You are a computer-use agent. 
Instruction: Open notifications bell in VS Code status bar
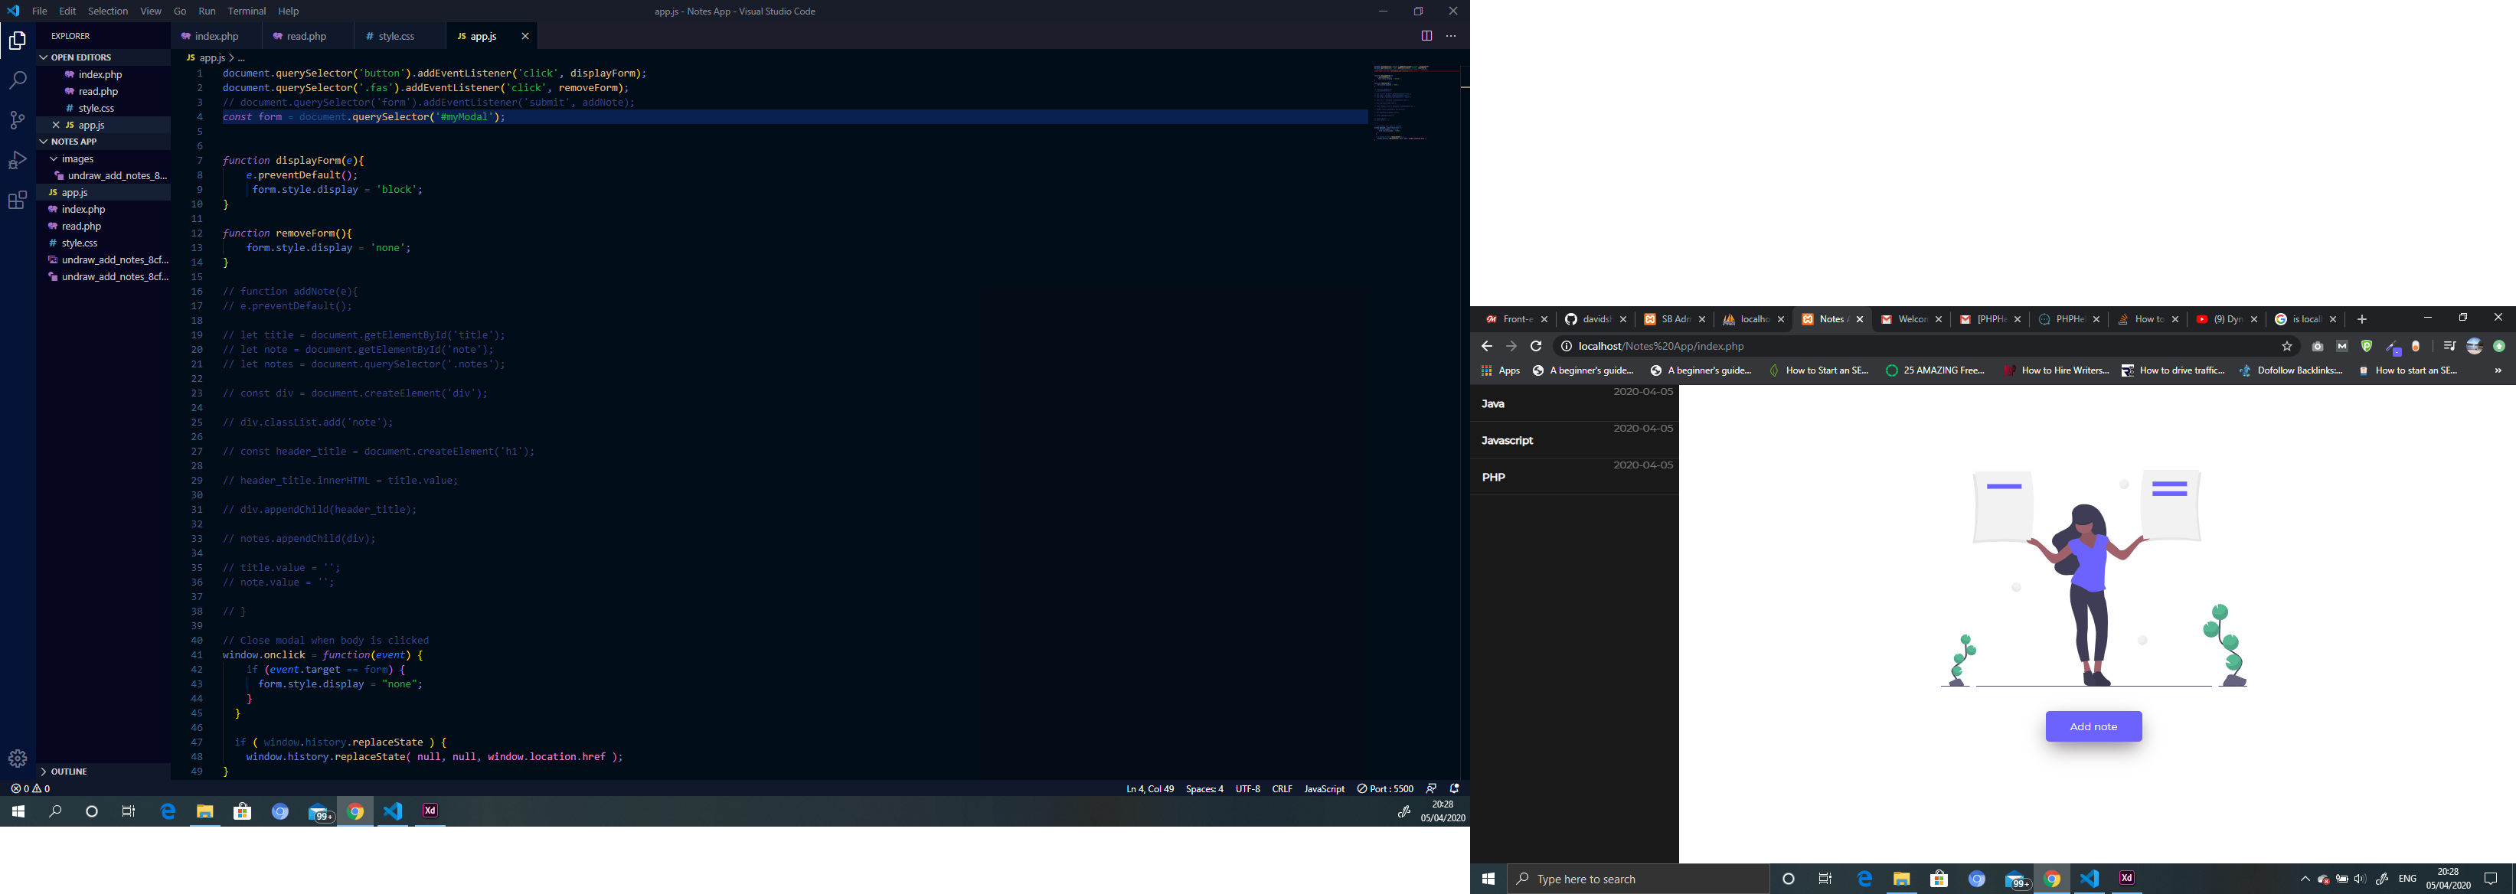pyautogui.click(x=1454, y=788)
